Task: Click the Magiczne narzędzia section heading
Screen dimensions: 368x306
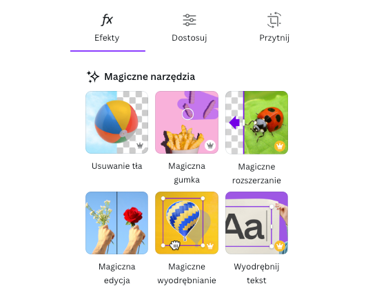Action: pyautogui.click(x=150, y=76)
